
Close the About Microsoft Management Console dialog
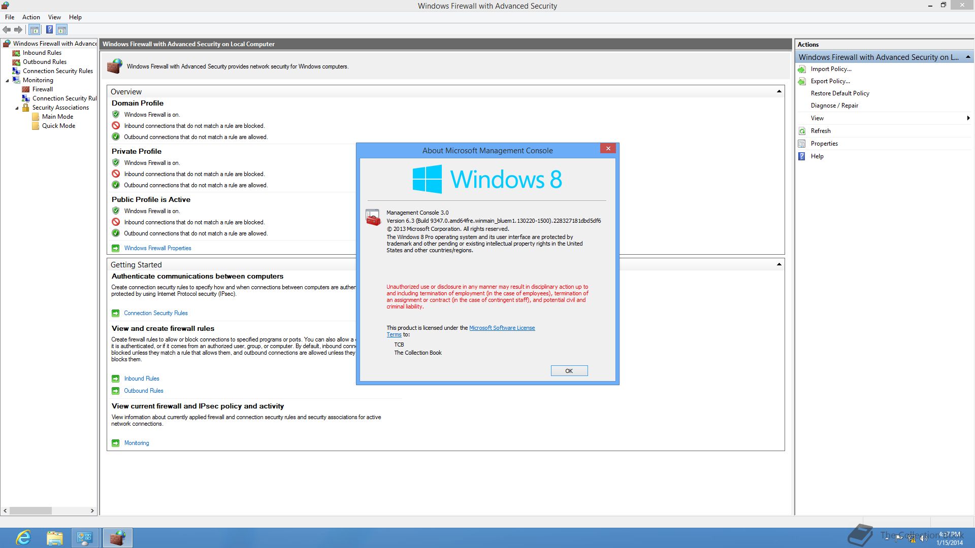click(x=608, y=149)
